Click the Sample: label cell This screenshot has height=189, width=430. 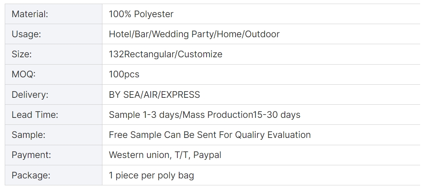[x=53, y=135]
